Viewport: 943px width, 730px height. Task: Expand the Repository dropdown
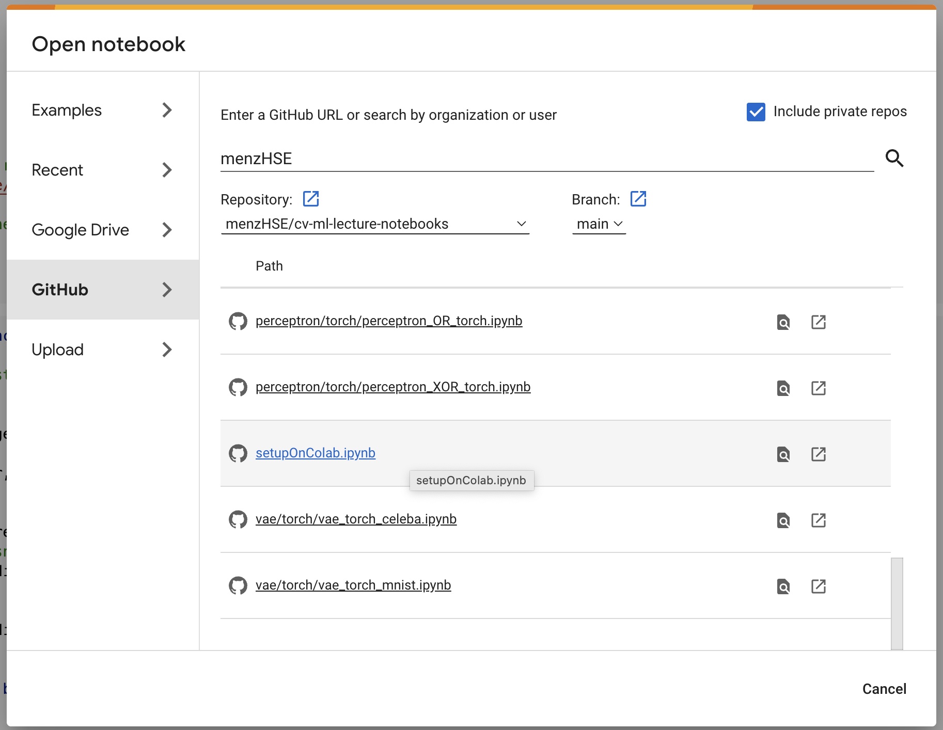375,224
